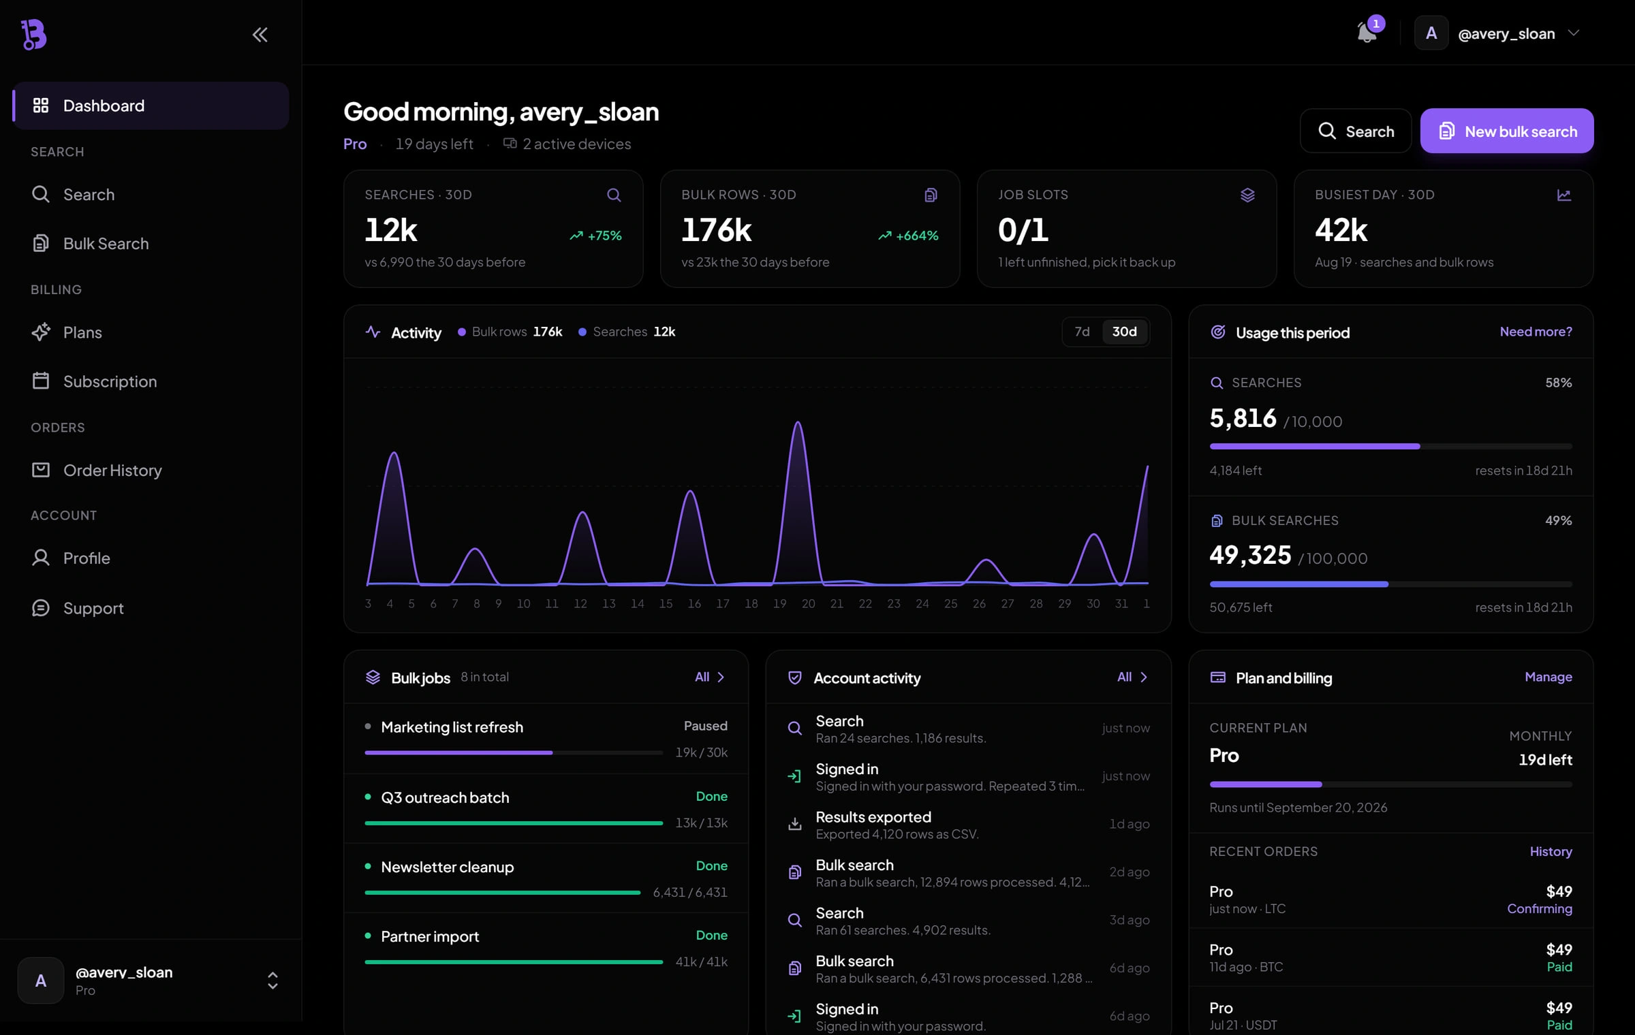Open the notifications bell icon
Image resolution: width=1635 pixels, height=1035 pixels.
[1366, 33]
